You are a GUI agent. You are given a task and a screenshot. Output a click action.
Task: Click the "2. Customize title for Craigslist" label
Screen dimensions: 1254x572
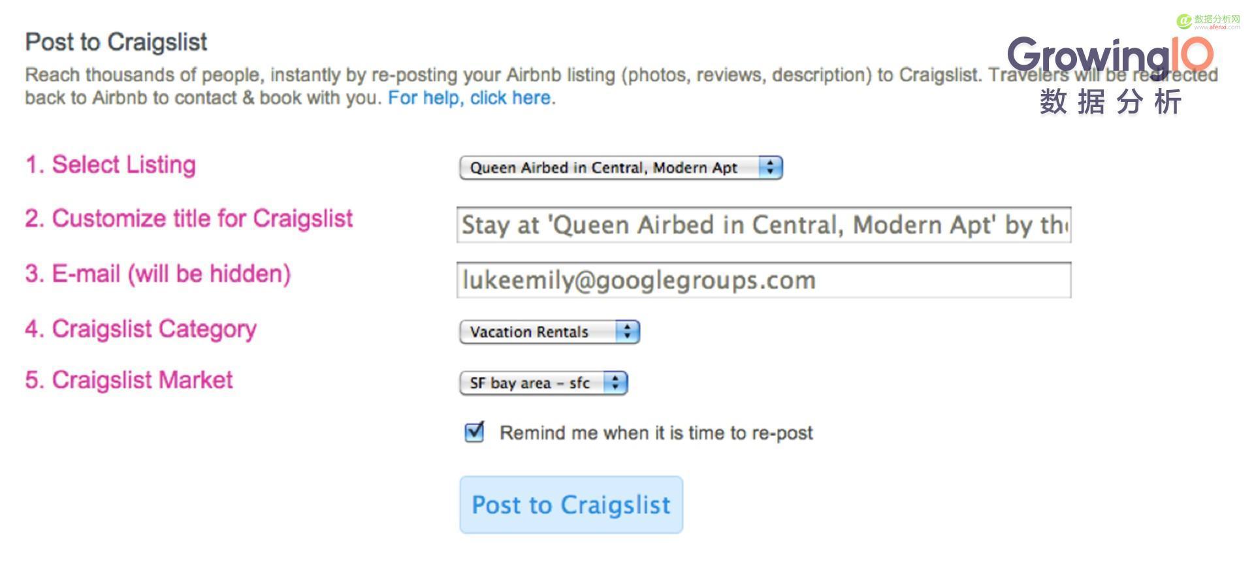pos(189,218)
